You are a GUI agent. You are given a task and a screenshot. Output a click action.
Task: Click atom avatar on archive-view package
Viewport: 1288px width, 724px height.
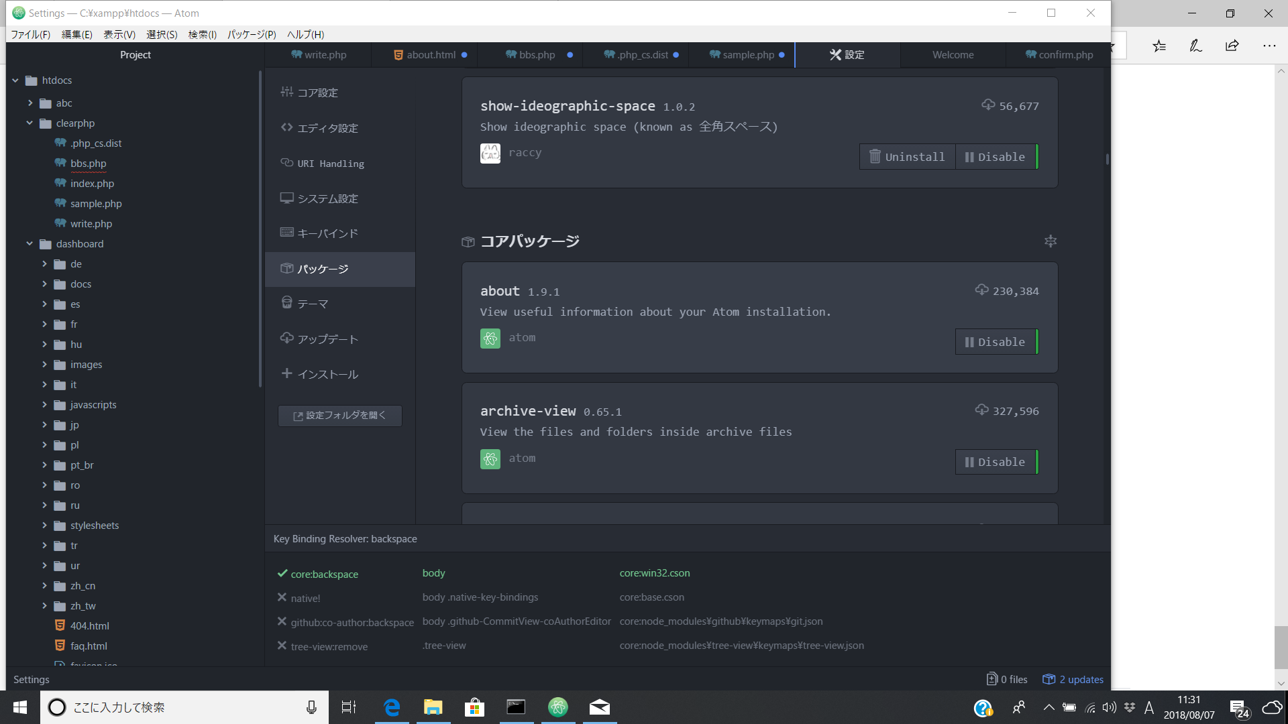coord(490,459)
